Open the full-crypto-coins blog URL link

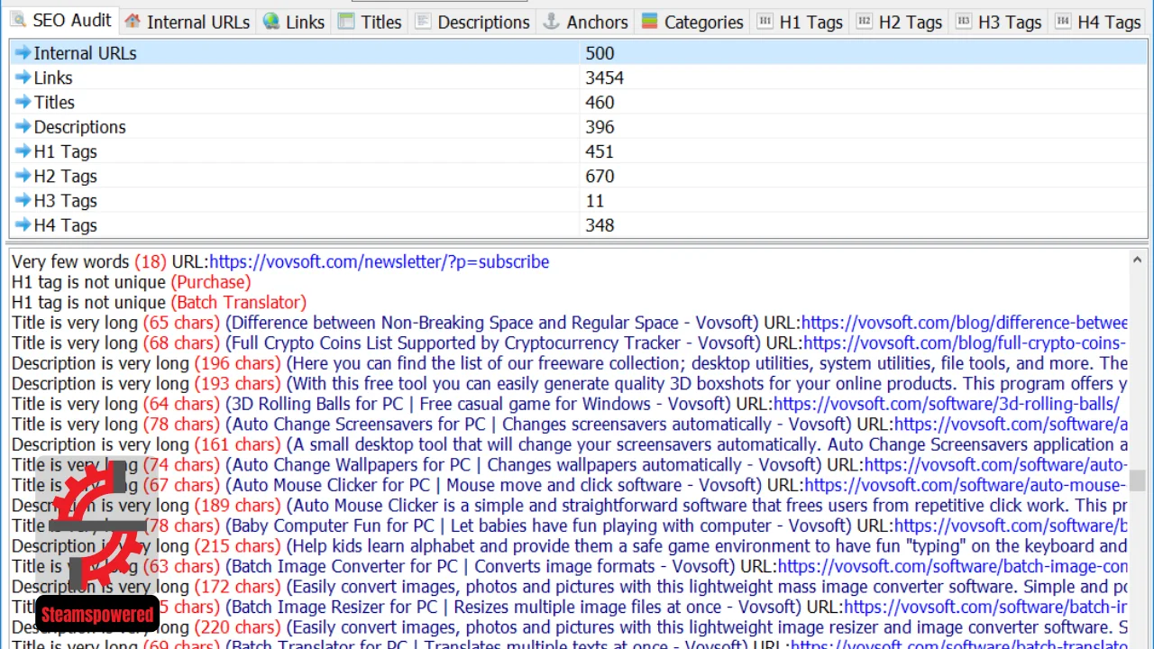(966, 343)
